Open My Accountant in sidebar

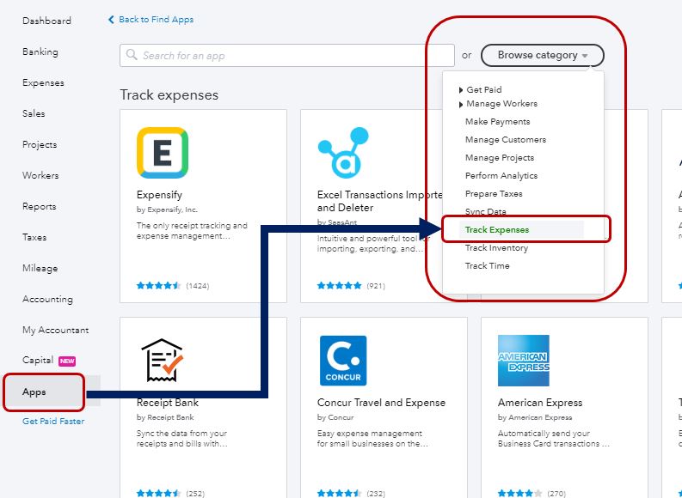tap(55, 331)
